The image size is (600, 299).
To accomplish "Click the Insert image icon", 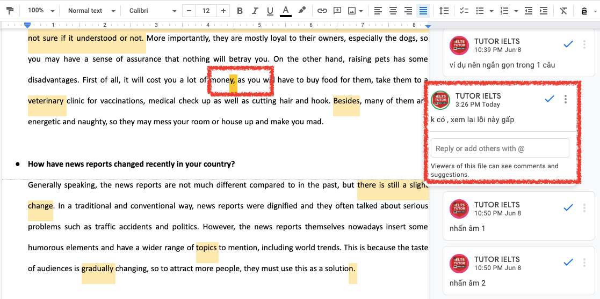I will [x=352, y=11].
